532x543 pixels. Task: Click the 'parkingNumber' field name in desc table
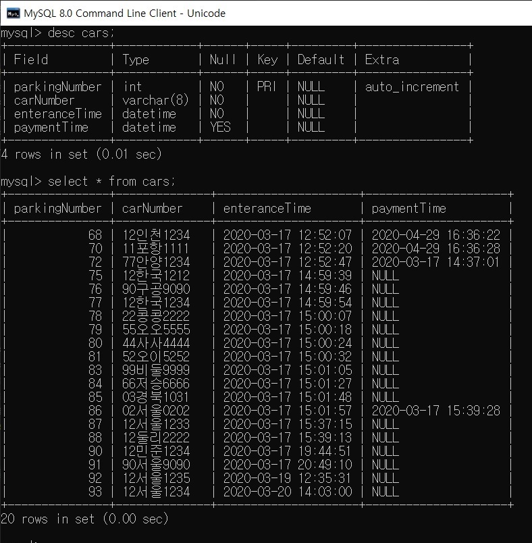57,86
